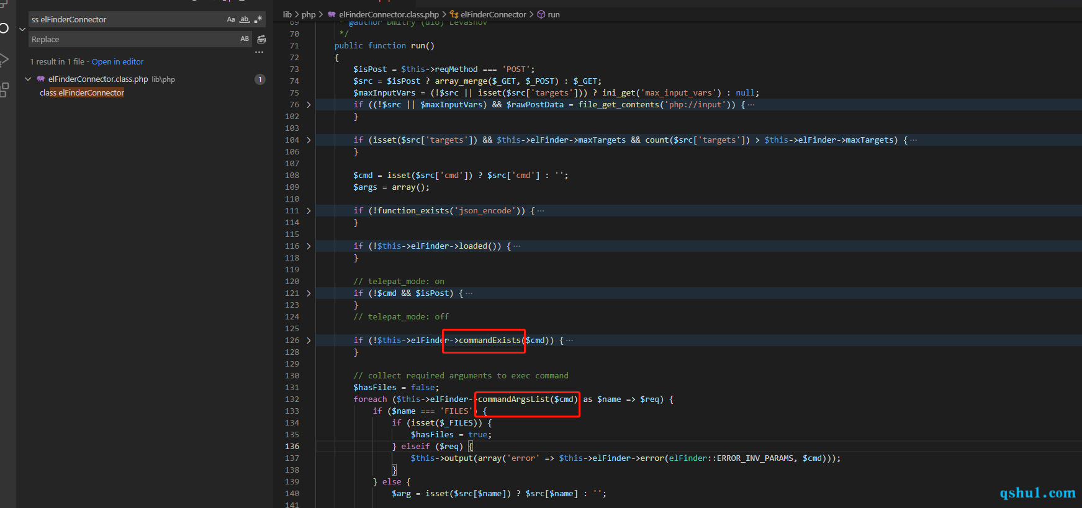Open Run and Debug view
Viewport: 1082px width, 508px height.
(x=4, y=60)
